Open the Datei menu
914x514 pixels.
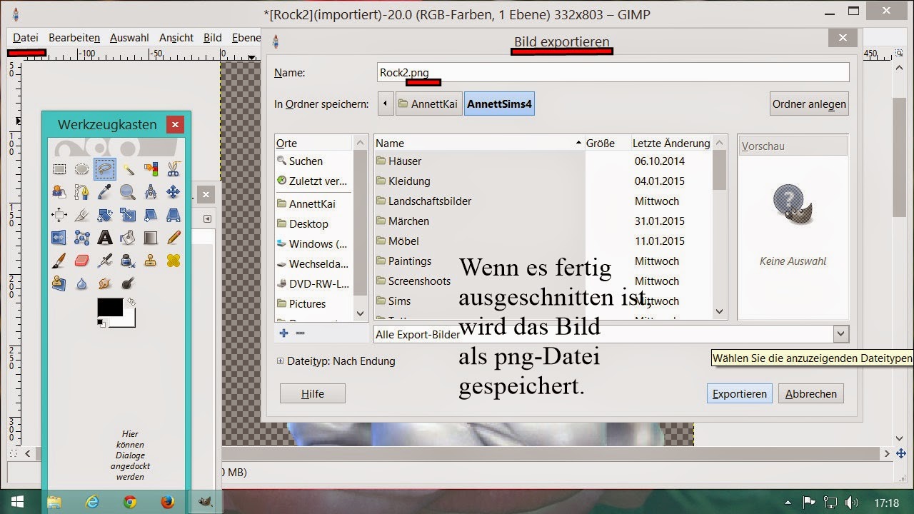26,38
